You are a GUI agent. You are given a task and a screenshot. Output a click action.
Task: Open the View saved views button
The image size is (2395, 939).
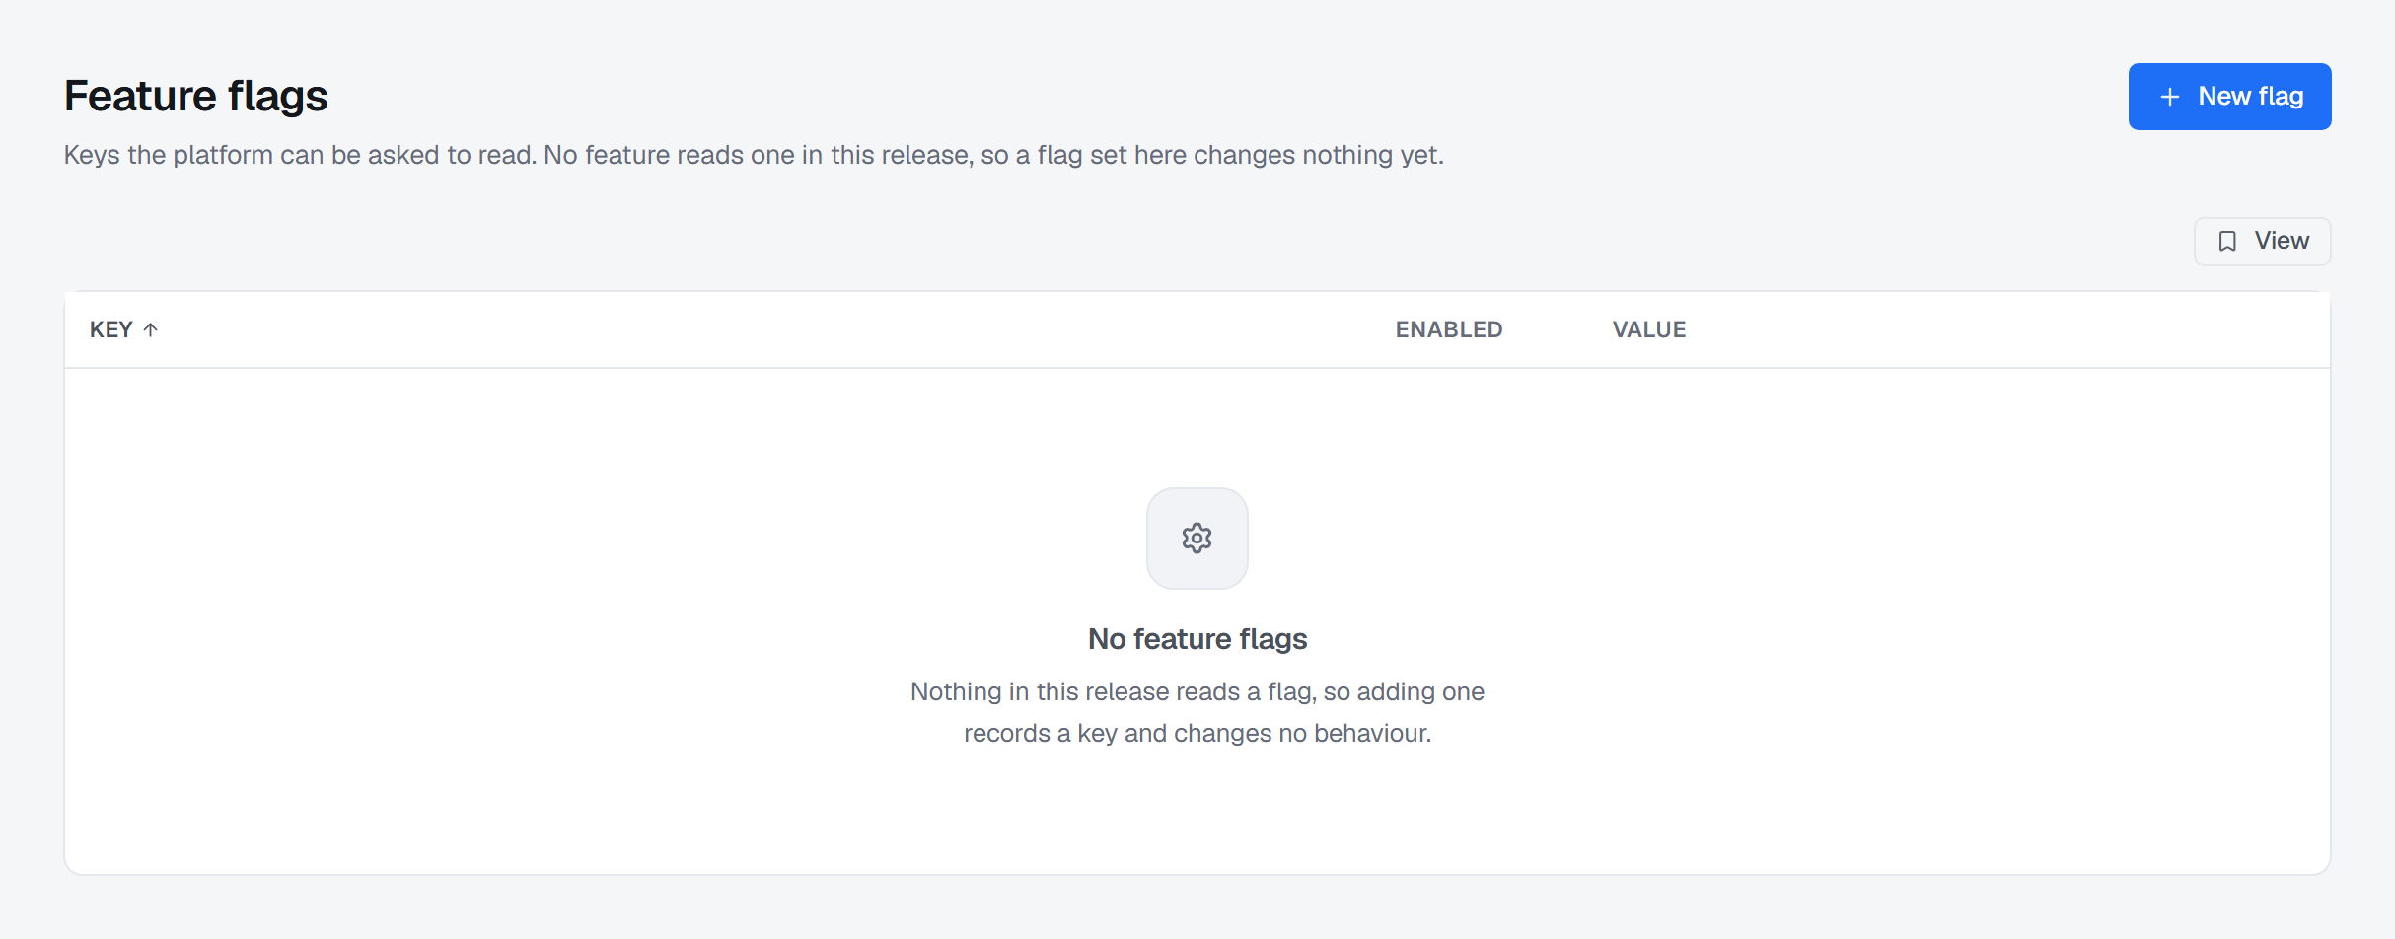pos(2262,242)
